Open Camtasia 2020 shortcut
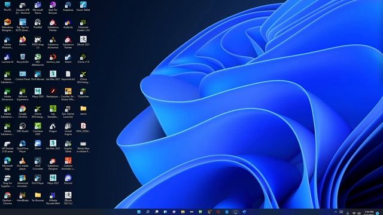Image resolution: width=383 pixels, height=215 pixels. (38, 129)
